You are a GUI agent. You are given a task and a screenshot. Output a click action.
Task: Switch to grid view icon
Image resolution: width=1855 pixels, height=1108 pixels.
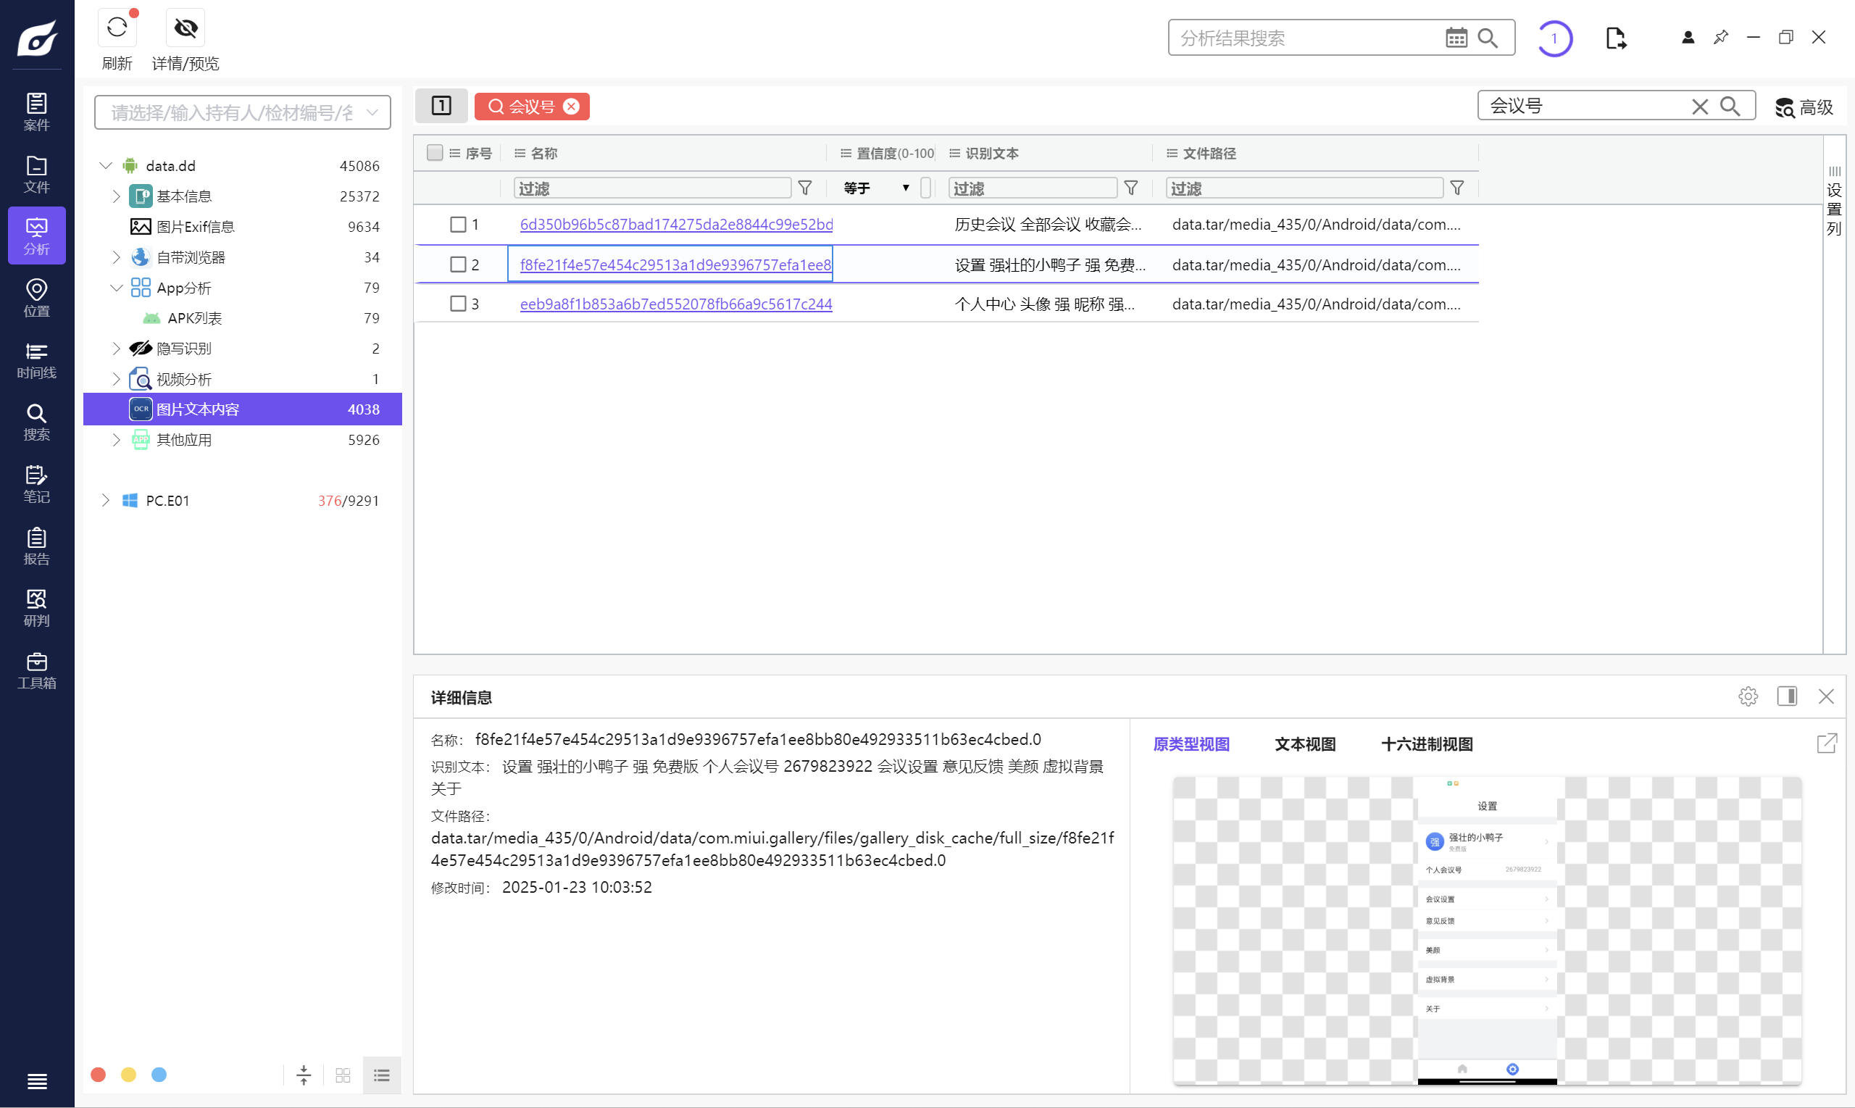(x=343, y=1075)
